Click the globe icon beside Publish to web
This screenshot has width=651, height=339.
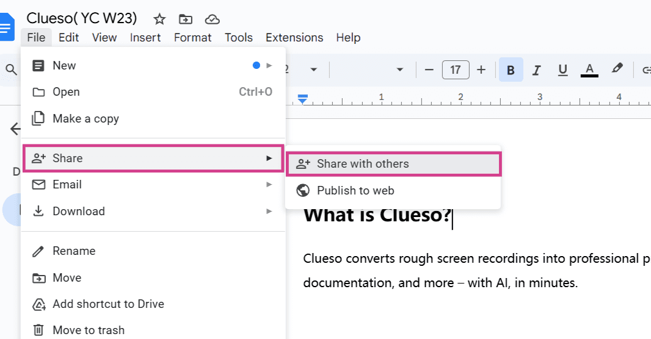coord(303,190)
